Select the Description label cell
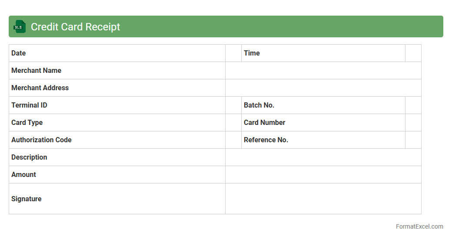The image size is (452, 239). 117,157
